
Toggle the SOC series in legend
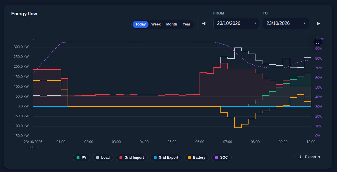221,158
